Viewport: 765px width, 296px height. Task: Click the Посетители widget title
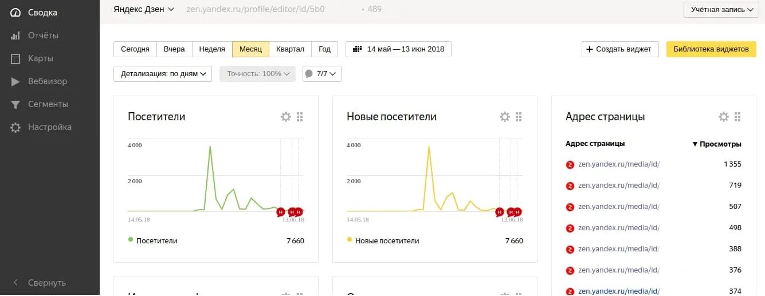[x=156, y=117]
